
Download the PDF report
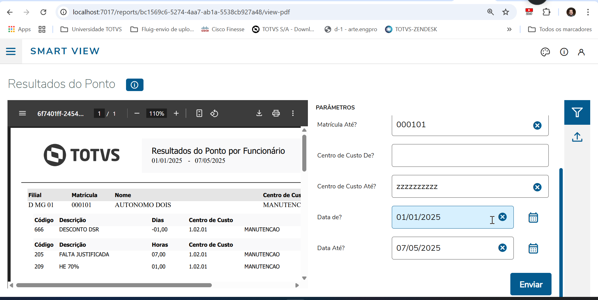point(259,113)
